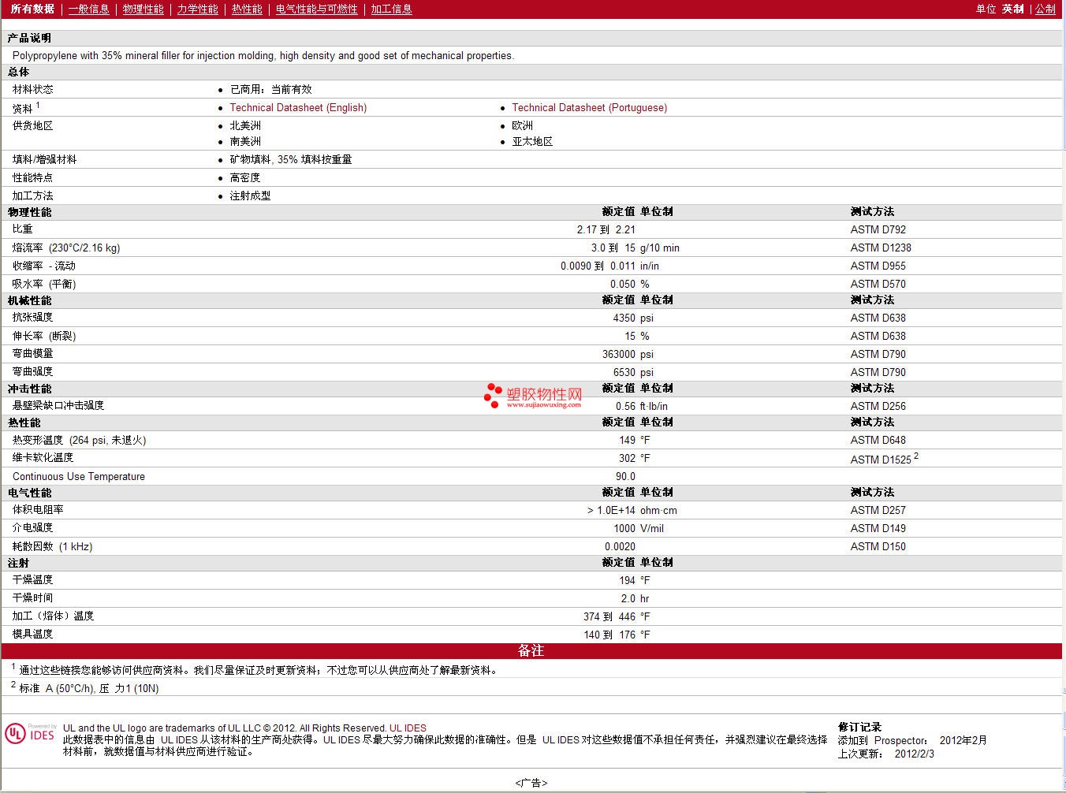1066x793 pixels.
Task: Click the 北美洲 supply region
Action: (x=245, y=125)
